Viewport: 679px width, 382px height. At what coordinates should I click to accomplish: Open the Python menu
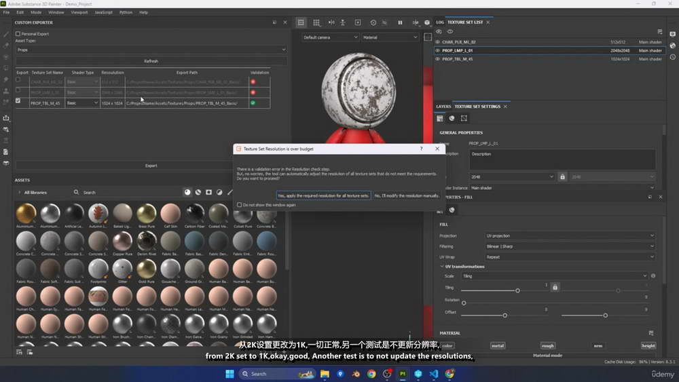coord(126,12)
